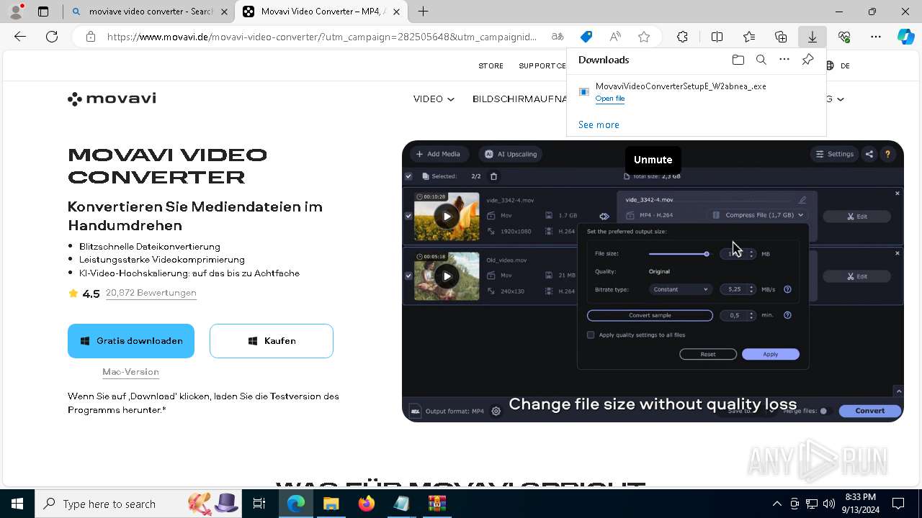
Task: Click Gratis downloaden button
Action: pyautogui.click(x=131, y=341)
